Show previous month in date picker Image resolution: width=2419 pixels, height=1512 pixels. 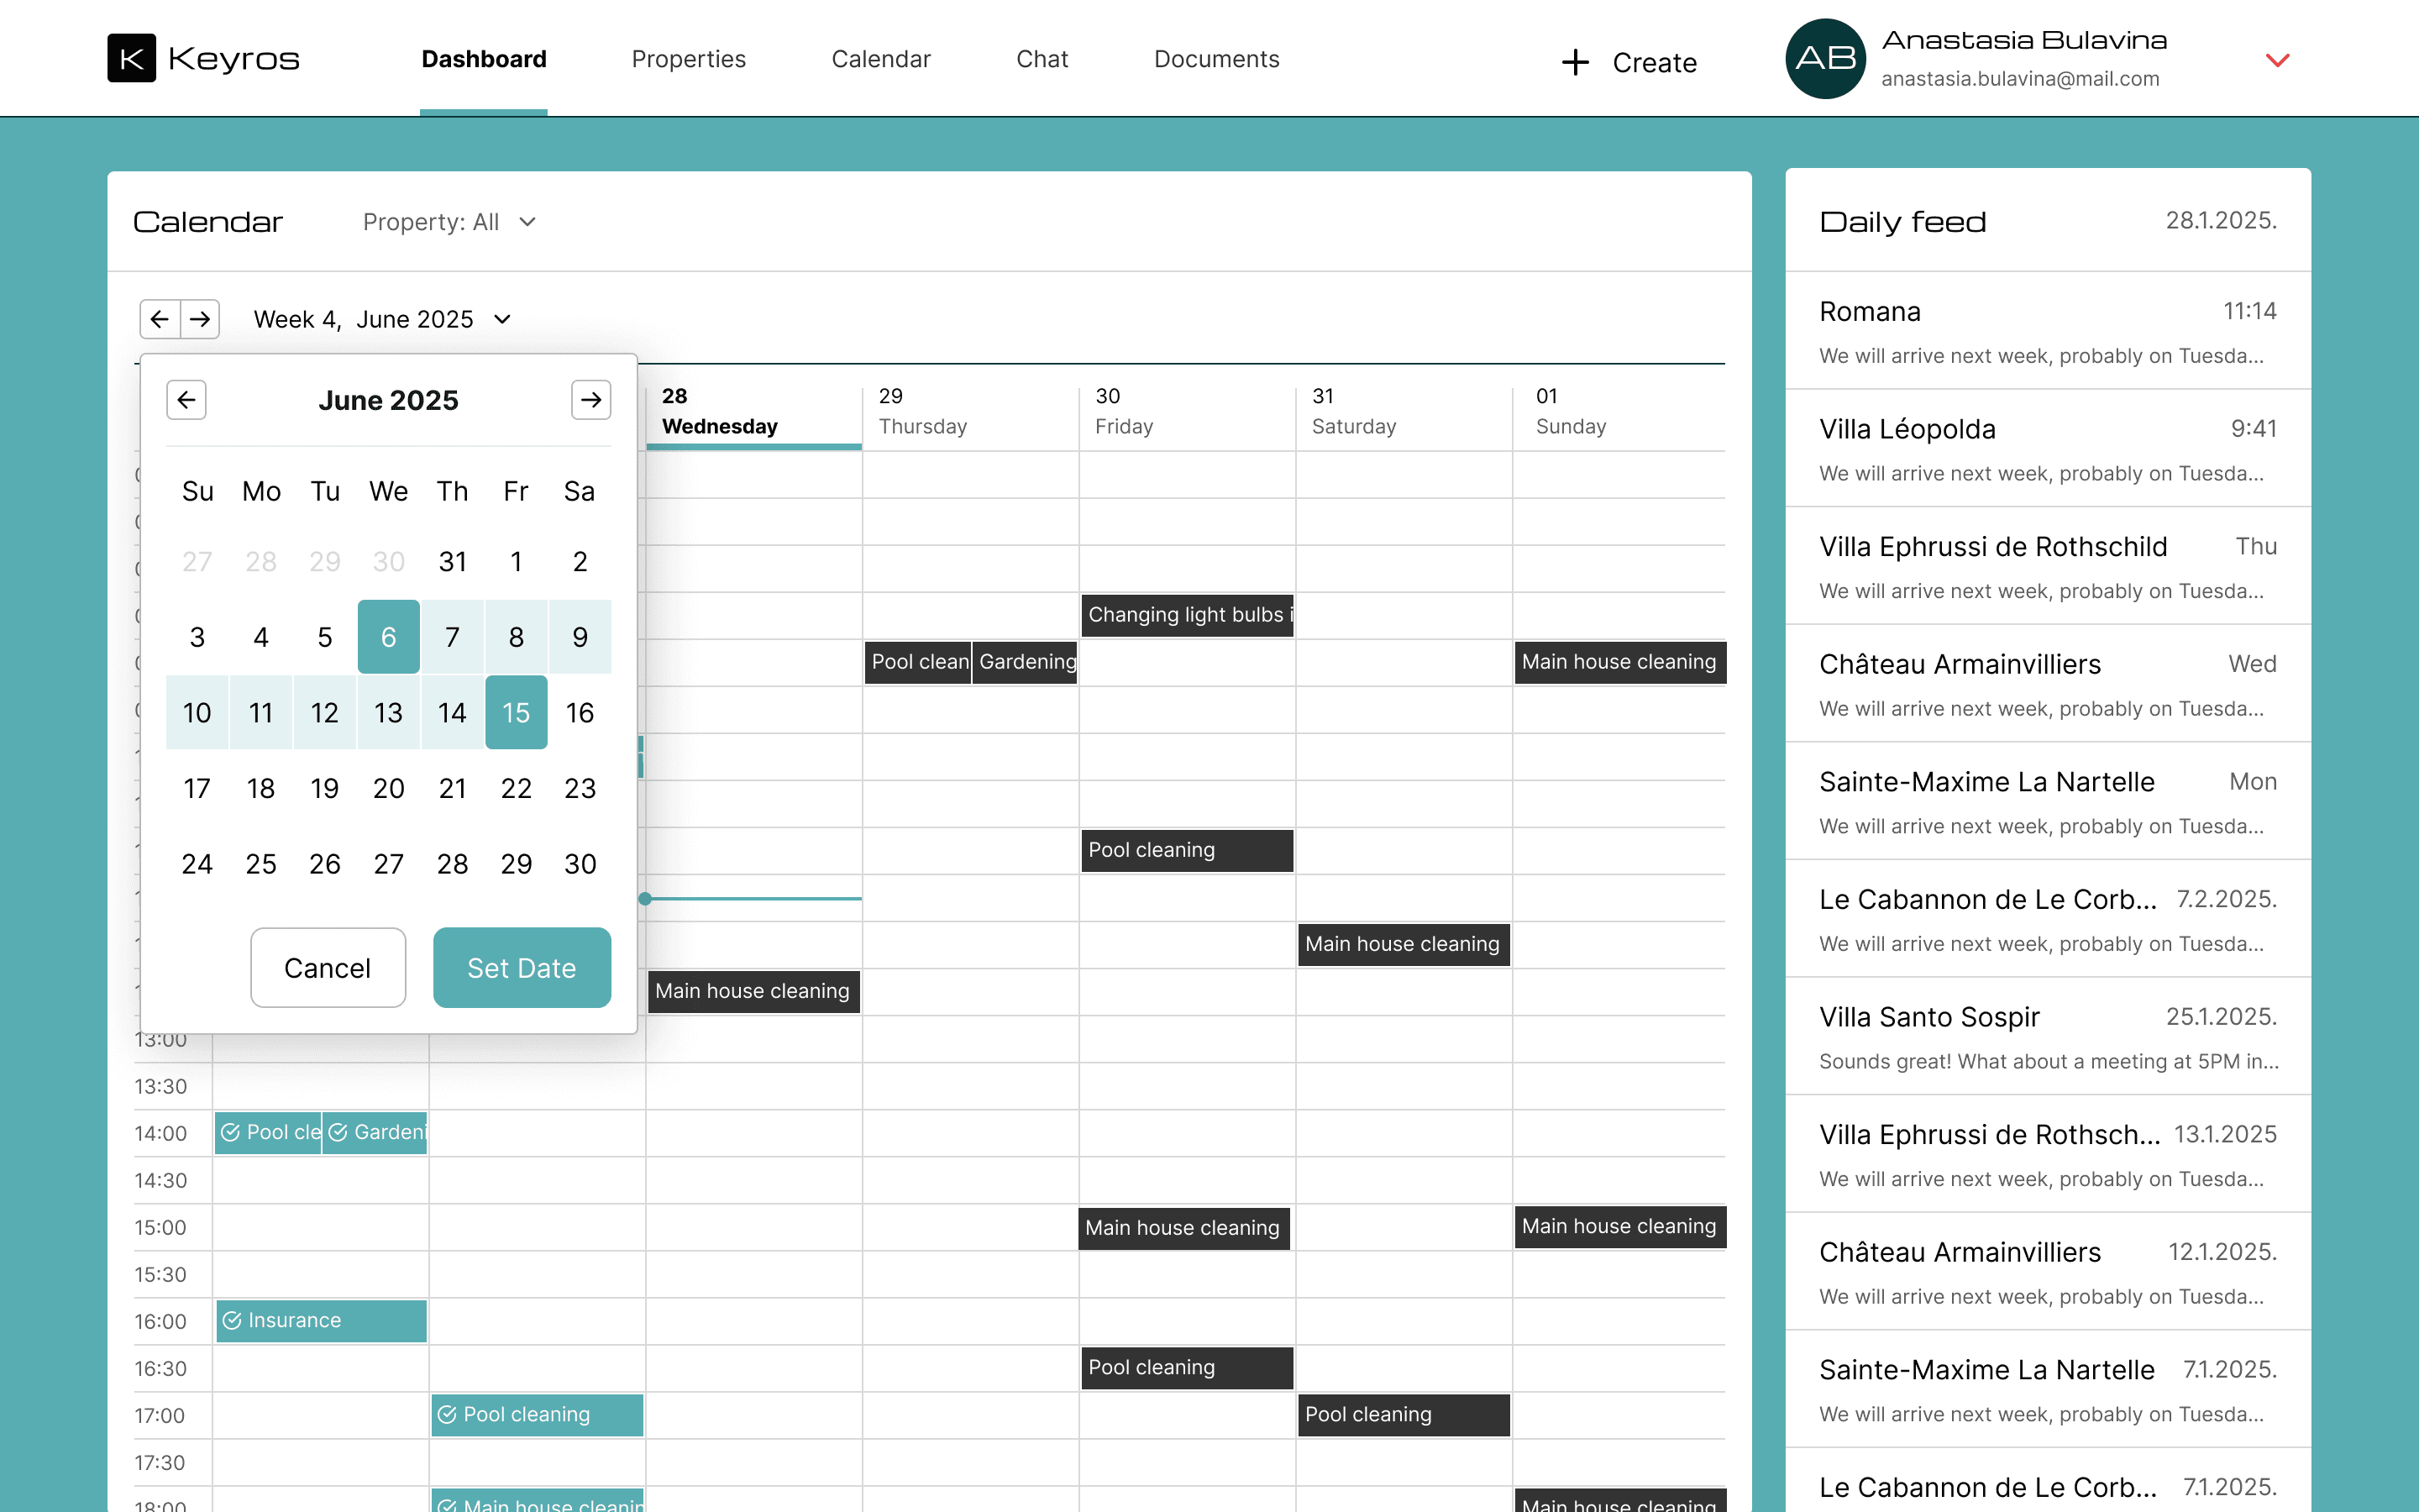pos(186,400)
